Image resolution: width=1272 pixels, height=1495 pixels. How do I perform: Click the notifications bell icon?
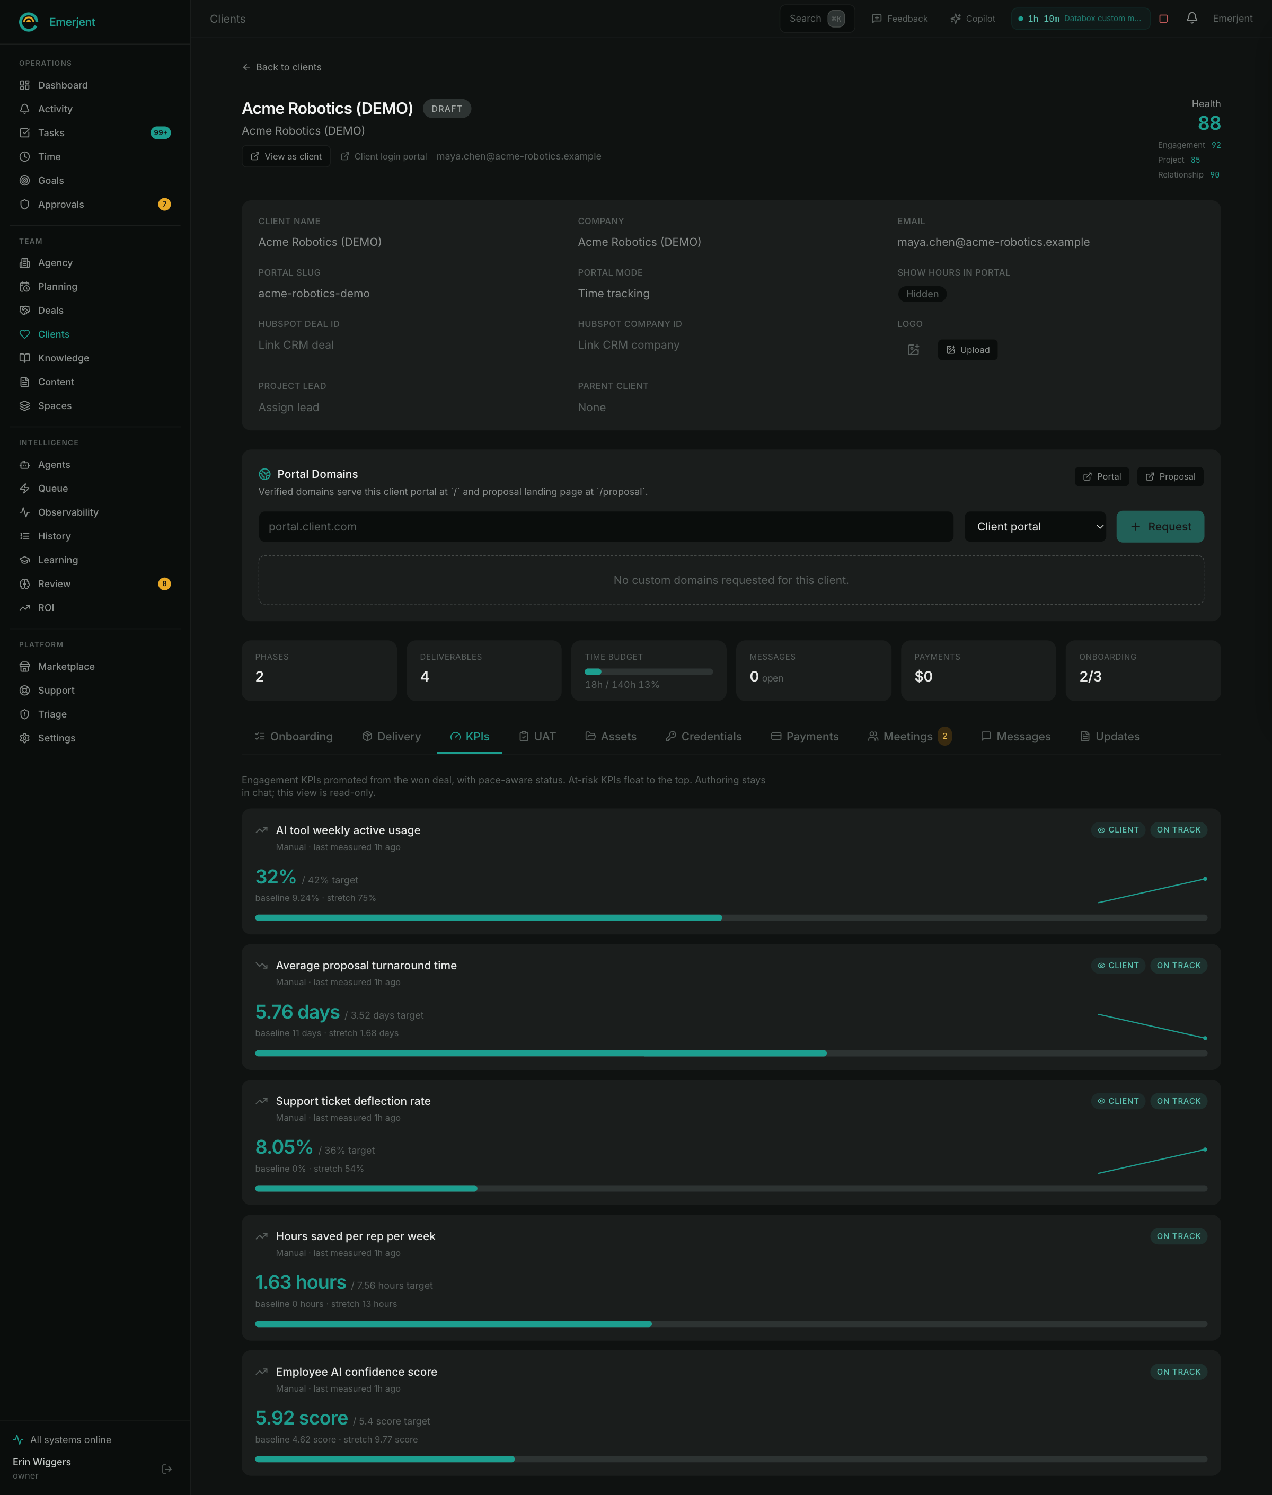pyautogui.click(x=1191, y=18)
